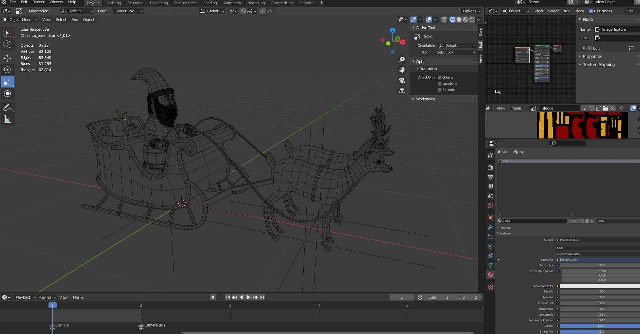The image size is (640, 334).
Task: Click the node Name field showing Image Texture
Action: pos(617,29)
